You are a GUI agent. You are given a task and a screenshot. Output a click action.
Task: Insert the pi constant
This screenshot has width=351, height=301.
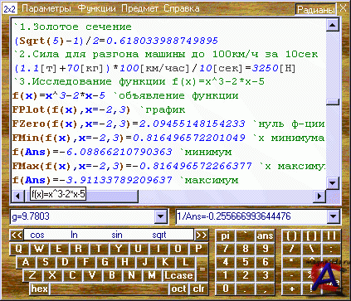(226, 235)
